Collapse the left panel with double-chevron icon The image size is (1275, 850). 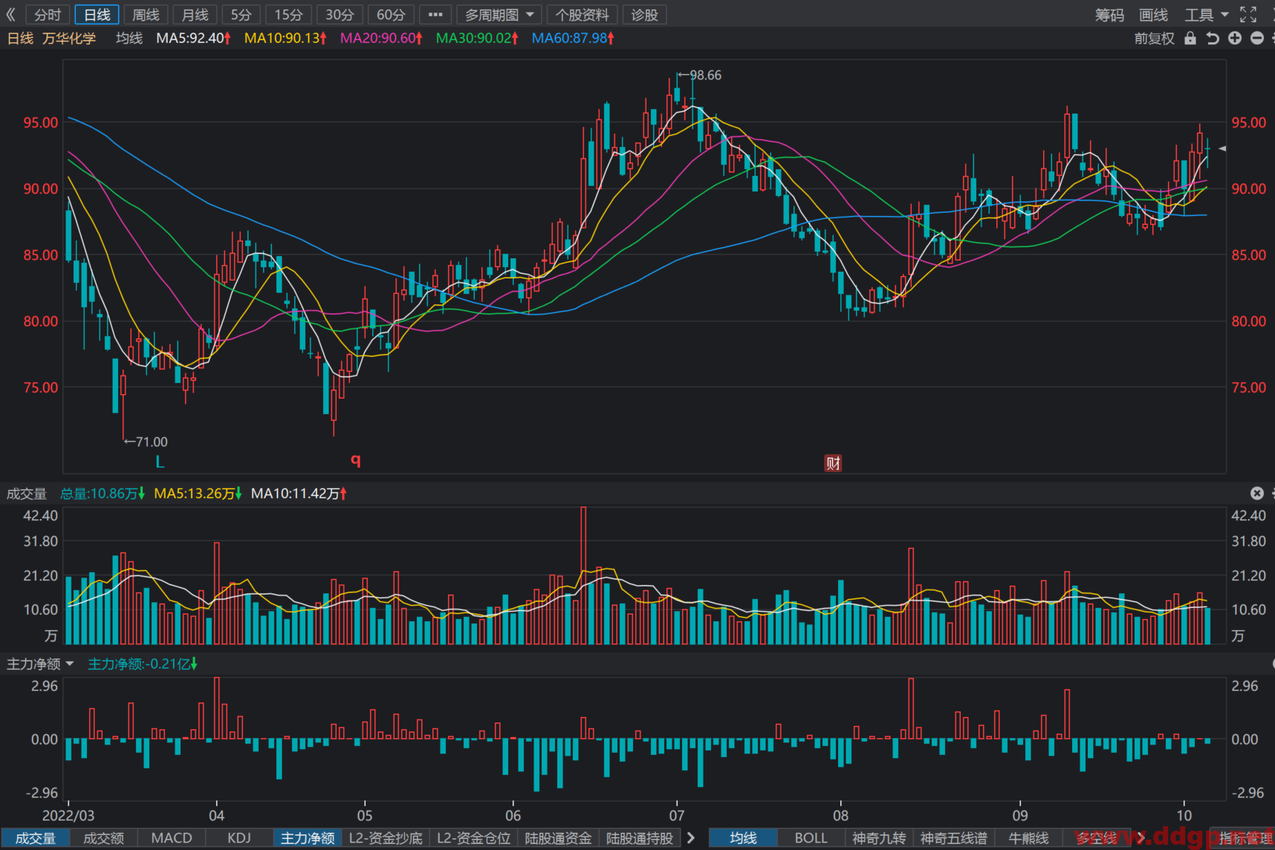(10, 15)
